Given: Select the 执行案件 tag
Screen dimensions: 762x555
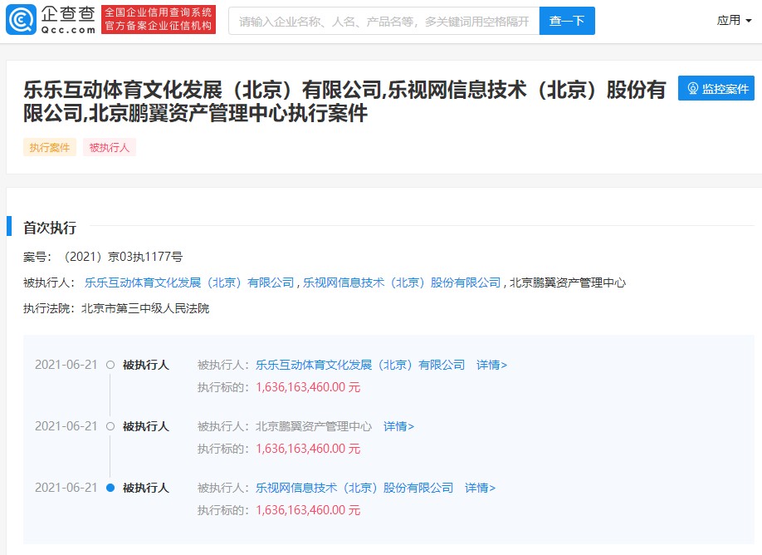Looking at the screenshot, I should click(50, 147).
